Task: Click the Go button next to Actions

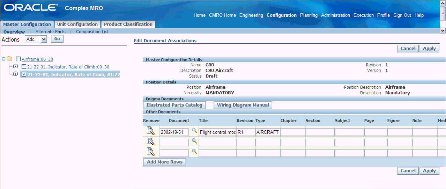Action: click(57, 39)
